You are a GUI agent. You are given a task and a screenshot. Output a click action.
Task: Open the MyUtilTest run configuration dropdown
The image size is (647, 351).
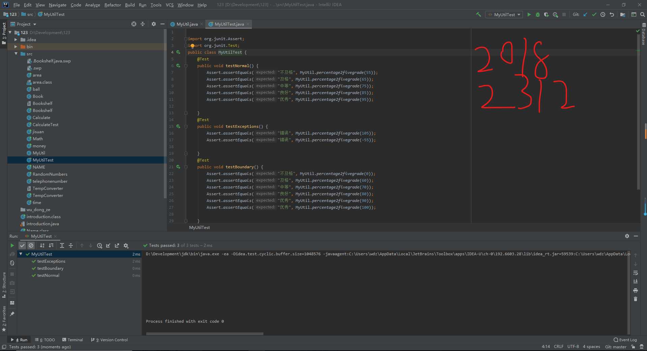point(504,14)
